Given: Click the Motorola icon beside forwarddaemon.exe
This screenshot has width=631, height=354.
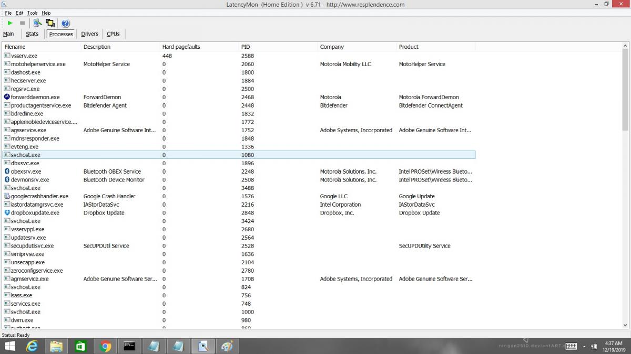Looking at the screenshot, I should pyautogui.click(x=7, y=97).
